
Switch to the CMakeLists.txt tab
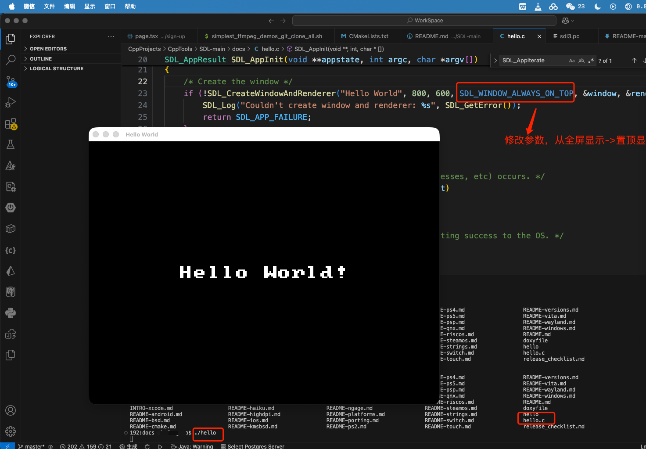(368, 36)
